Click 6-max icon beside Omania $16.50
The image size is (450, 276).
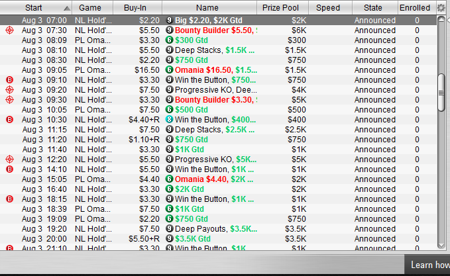(x=169, y=69)
